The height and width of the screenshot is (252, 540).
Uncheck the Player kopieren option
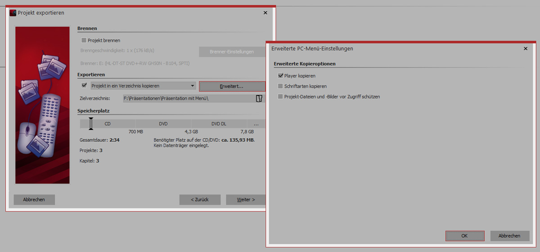280,76
